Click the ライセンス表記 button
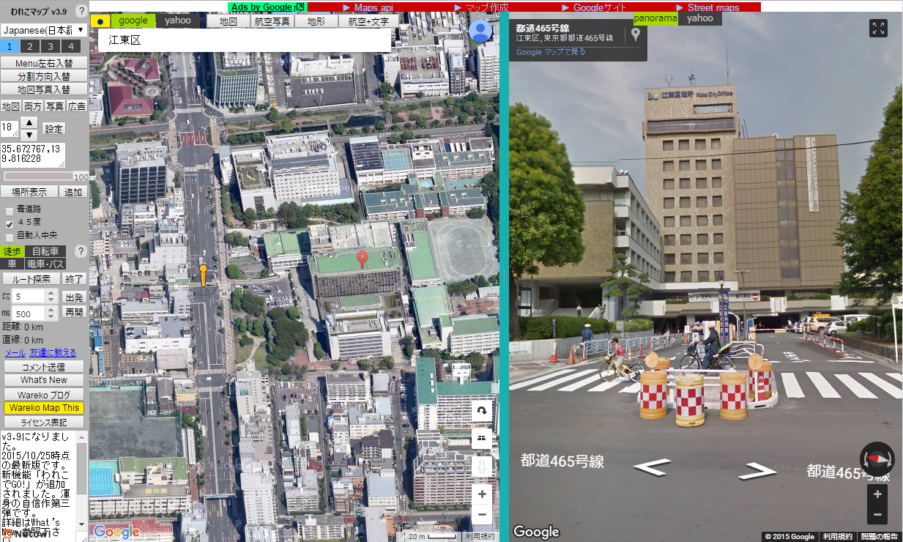This screenshot has height=542, width=903. 44,422
